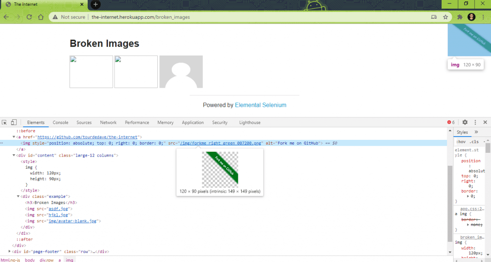This screenshot has width=491, height=262.
Task: Show more sidebar tabs chevron
Action: click(476, 132)
